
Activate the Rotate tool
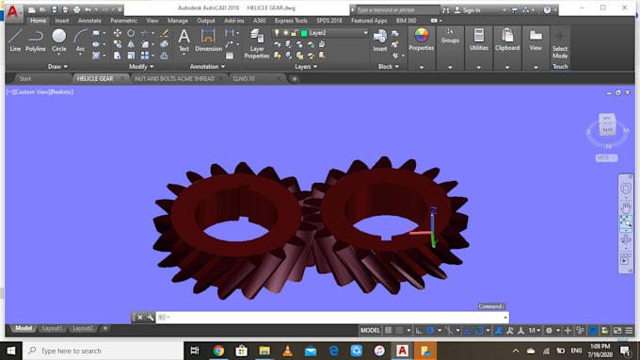131,33
